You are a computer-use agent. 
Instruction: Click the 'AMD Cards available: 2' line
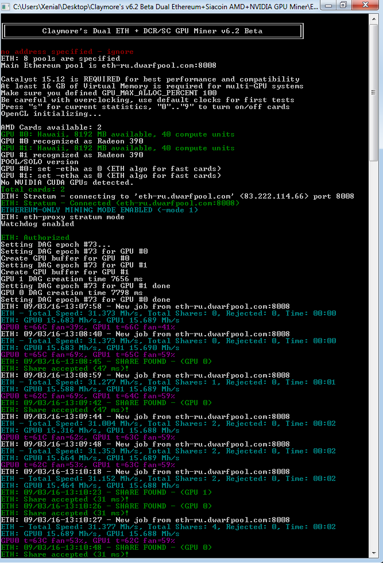51,127
